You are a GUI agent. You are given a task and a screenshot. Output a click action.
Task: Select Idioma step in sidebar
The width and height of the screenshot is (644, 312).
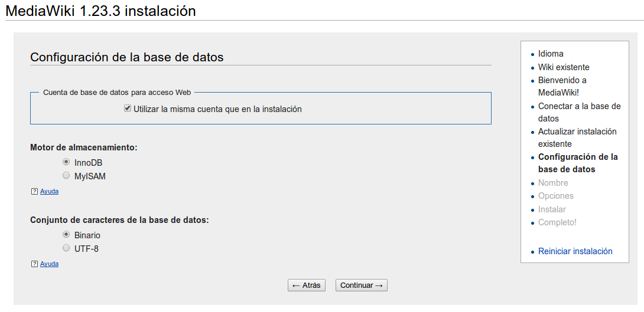click(x=551, y=54)
